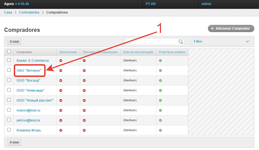Tick the select-all checkbox in table header

(x=9, y=51)
